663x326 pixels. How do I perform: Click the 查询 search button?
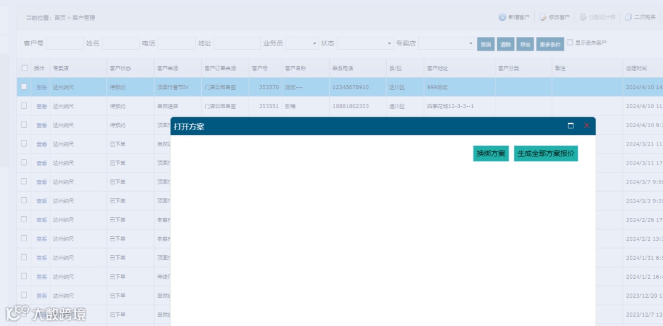coord(486,44)
